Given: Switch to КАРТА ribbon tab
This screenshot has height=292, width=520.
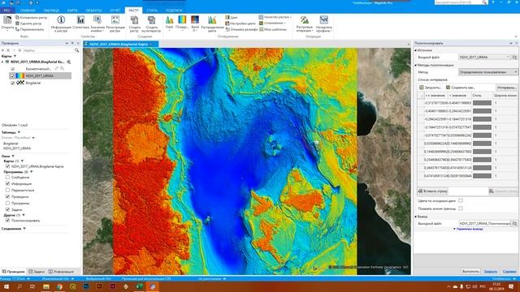Looking at the screenshot, I should tap(72, 11).
